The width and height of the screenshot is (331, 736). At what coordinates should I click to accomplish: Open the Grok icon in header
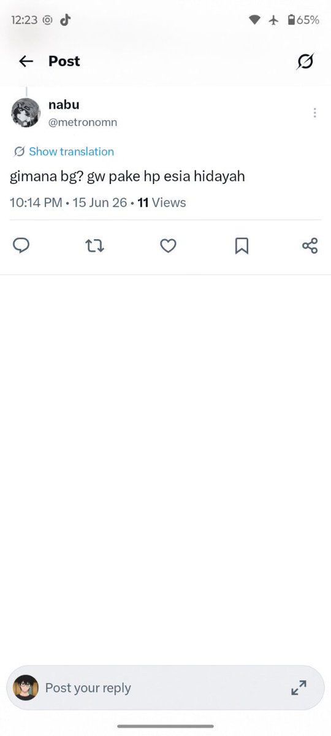(305, 61)
